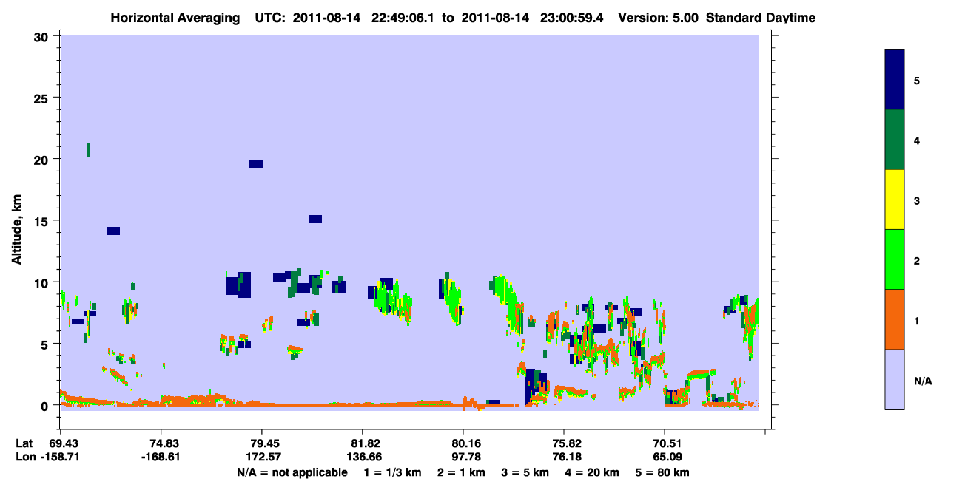This screenshot has width=962, height=493.
Task: Click the colorbar label 3
Action: [x=916, y=200]
